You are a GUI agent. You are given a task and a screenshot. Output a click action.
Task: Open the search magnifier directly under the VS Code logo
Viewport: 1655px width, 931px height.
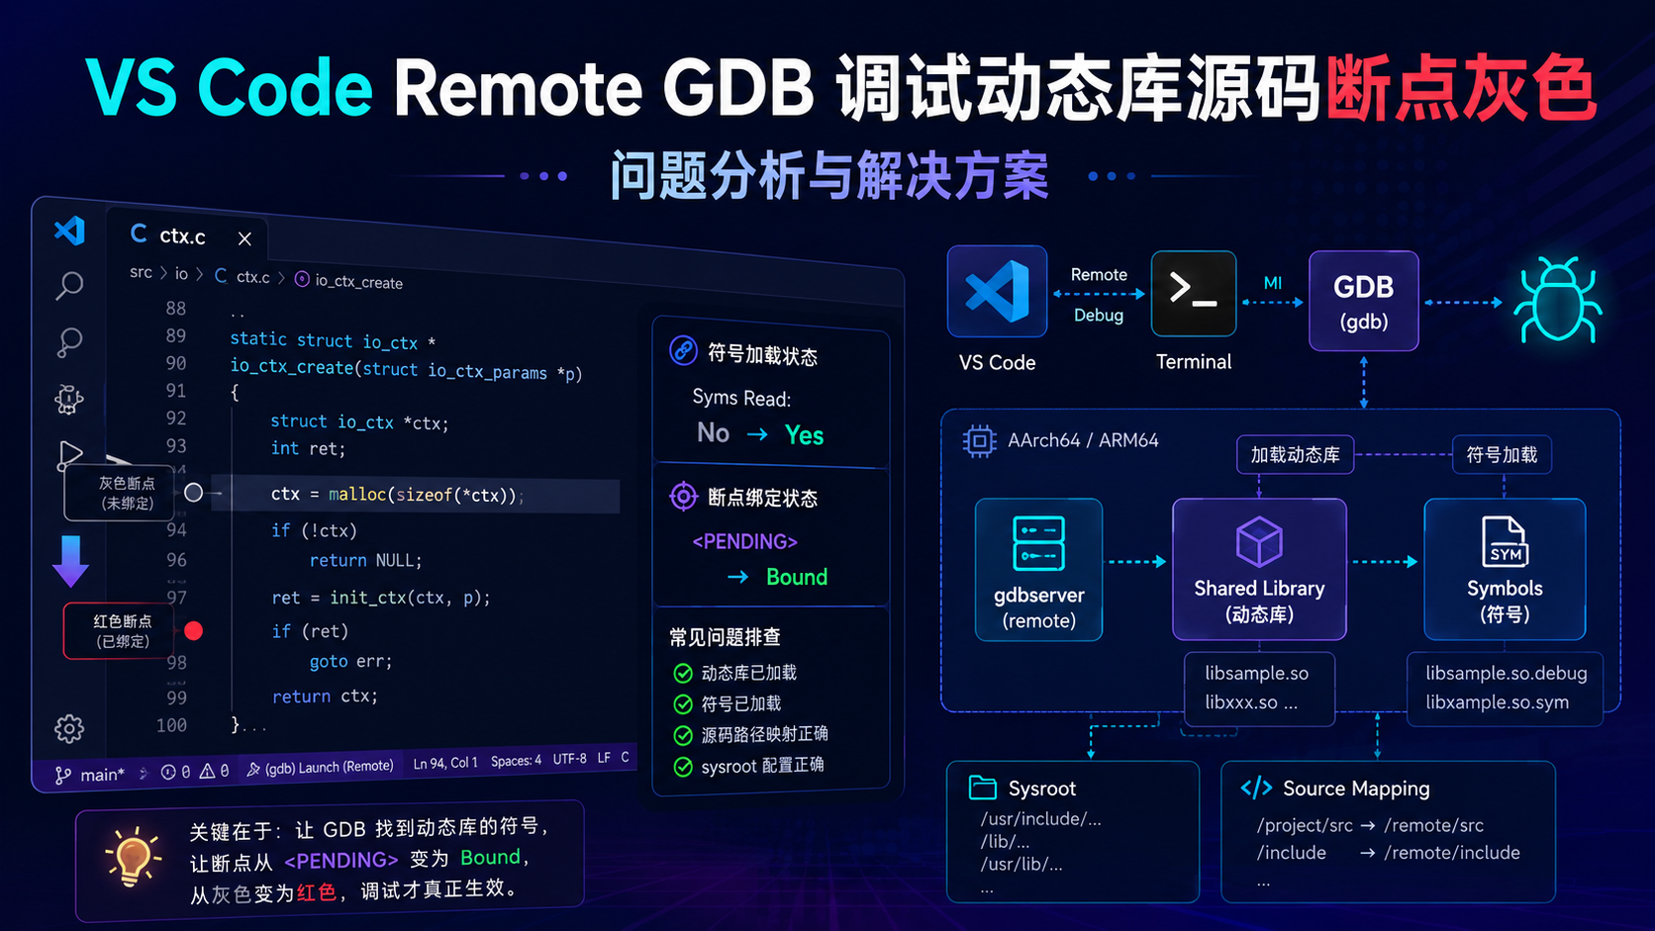[69, 286]
